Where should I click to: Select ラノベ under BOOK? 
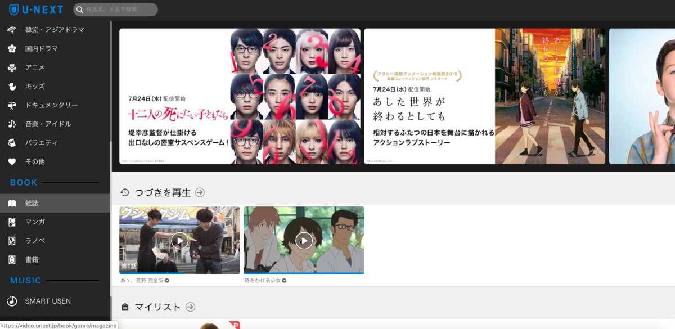pyautogui.click(x=55, y=241)
